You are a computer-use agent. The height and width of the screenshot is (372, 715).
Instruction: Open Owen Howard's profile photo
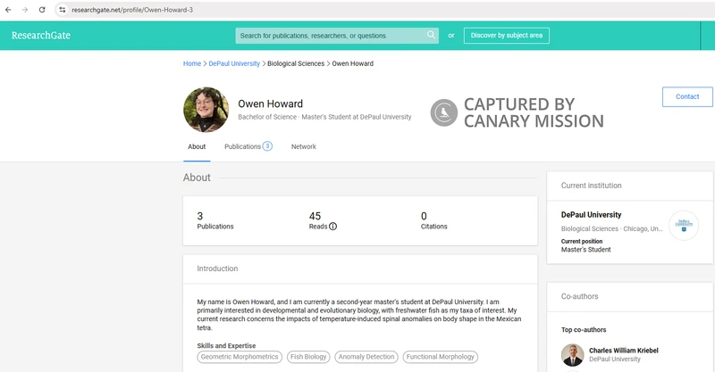pos(206,110)
